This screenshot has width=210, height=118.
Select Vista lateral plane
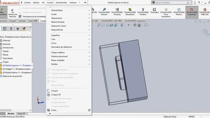[8, 58]
